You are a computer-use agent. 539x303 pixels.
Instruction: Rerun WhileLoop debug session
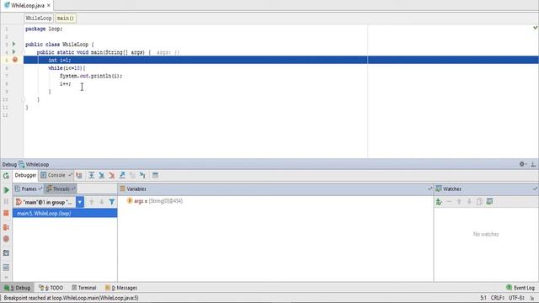pyautogui.click(x=6, y=176)
